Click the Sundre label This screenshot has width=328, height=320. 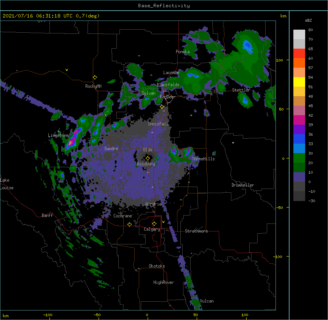111,149
